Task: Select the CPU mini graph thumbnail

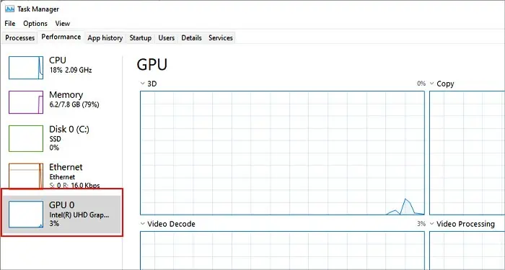Action: pyautogui.click(x=26, y=68)
